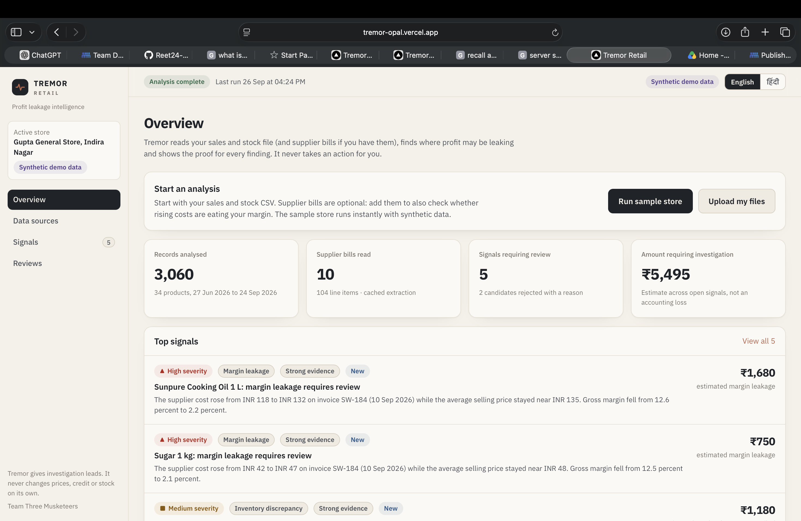801x521 pixels.
Task: Switch to the Reet24-... GitHub tab
Action: [166, 55]
